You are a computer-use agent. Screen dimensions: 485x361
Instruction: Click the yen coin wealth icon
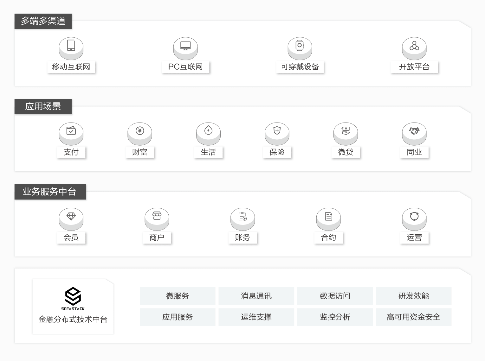tap(140, 131)
